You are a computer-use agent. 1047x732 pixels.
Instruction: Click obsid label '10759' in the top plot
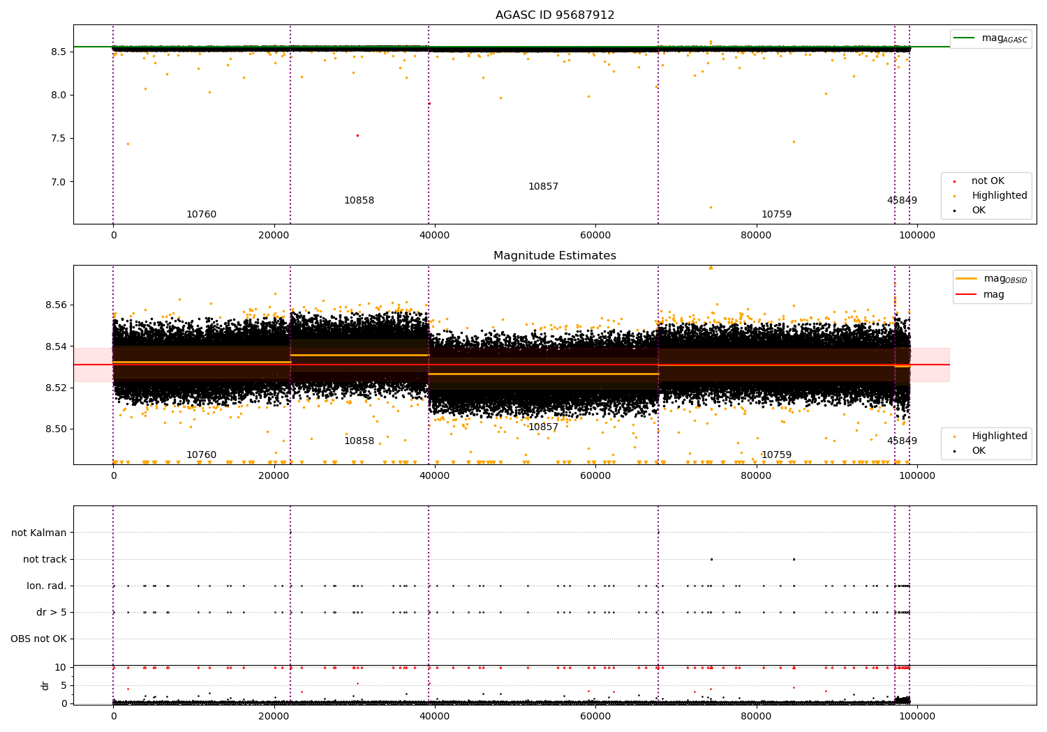(x=776, y=215)
